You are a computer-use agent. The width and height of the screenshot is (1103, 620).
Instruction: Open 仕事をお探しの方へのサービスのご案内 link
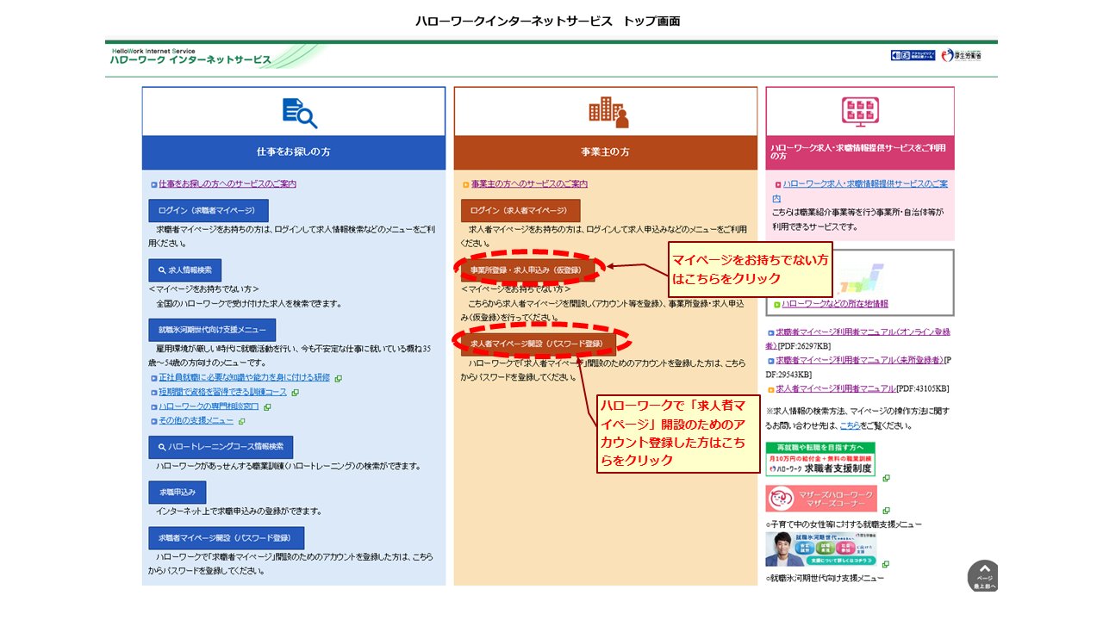pos(227,184)
